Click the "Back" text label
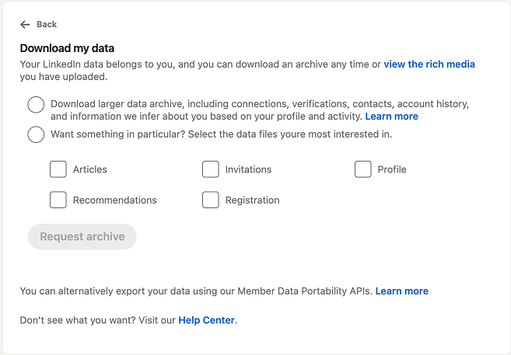This screenshot has width=511, height=355. (47, 25)
